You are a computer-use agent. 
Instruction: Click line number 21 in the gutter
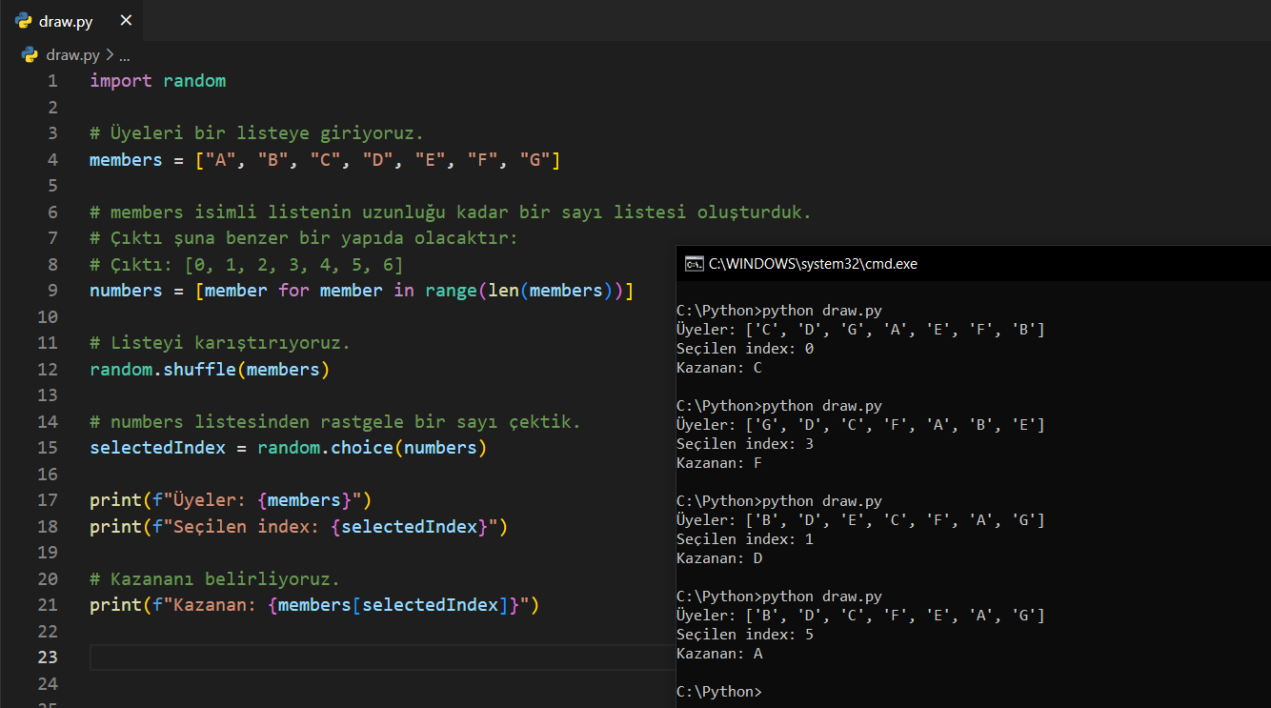coord(48,605)
